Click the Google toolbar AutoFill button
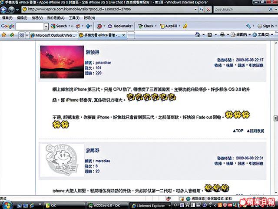Viewport: 278px width, 209px height. tap(169, 26)
